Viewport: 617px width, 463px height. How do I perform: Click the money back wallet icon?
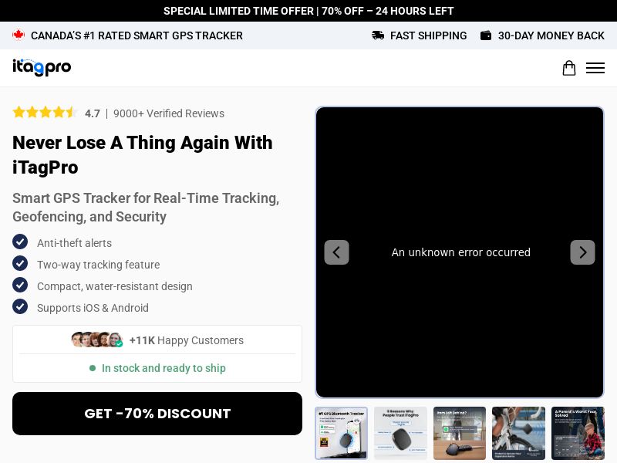[486, 35]
